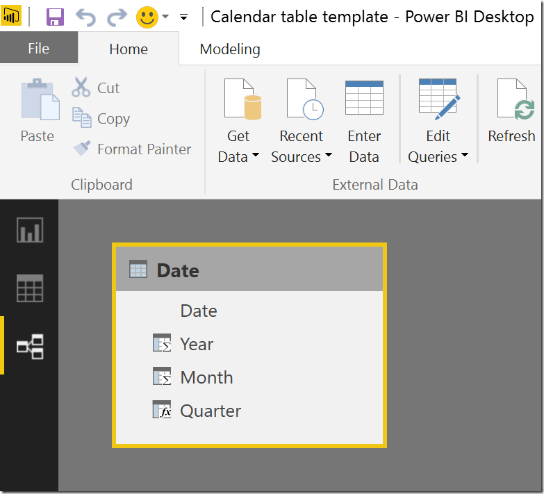Switch to the Modeling ribbon tab
This screenshot has width=544, height=494.
point(230,49)
